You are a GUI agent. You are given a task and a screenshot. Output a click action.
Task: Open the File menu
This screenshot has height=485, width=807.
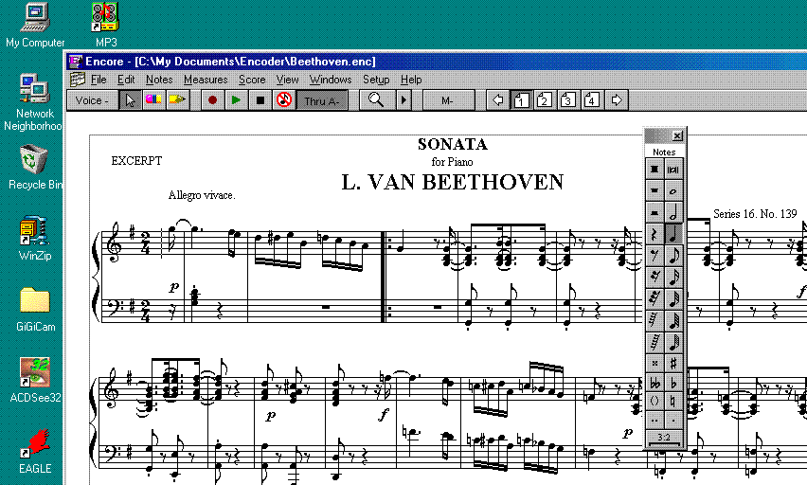pyautogui.click(x=99, y=80)
